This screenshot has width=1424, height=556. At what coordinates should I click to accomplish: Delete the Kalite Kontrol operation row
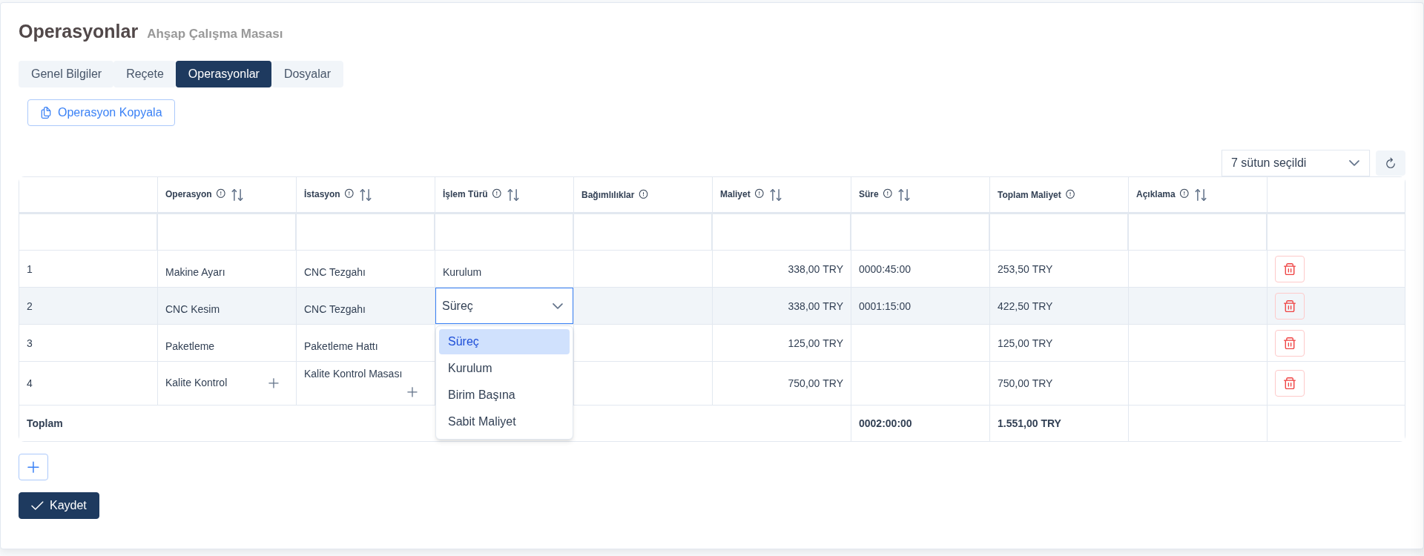[1289, 383]
